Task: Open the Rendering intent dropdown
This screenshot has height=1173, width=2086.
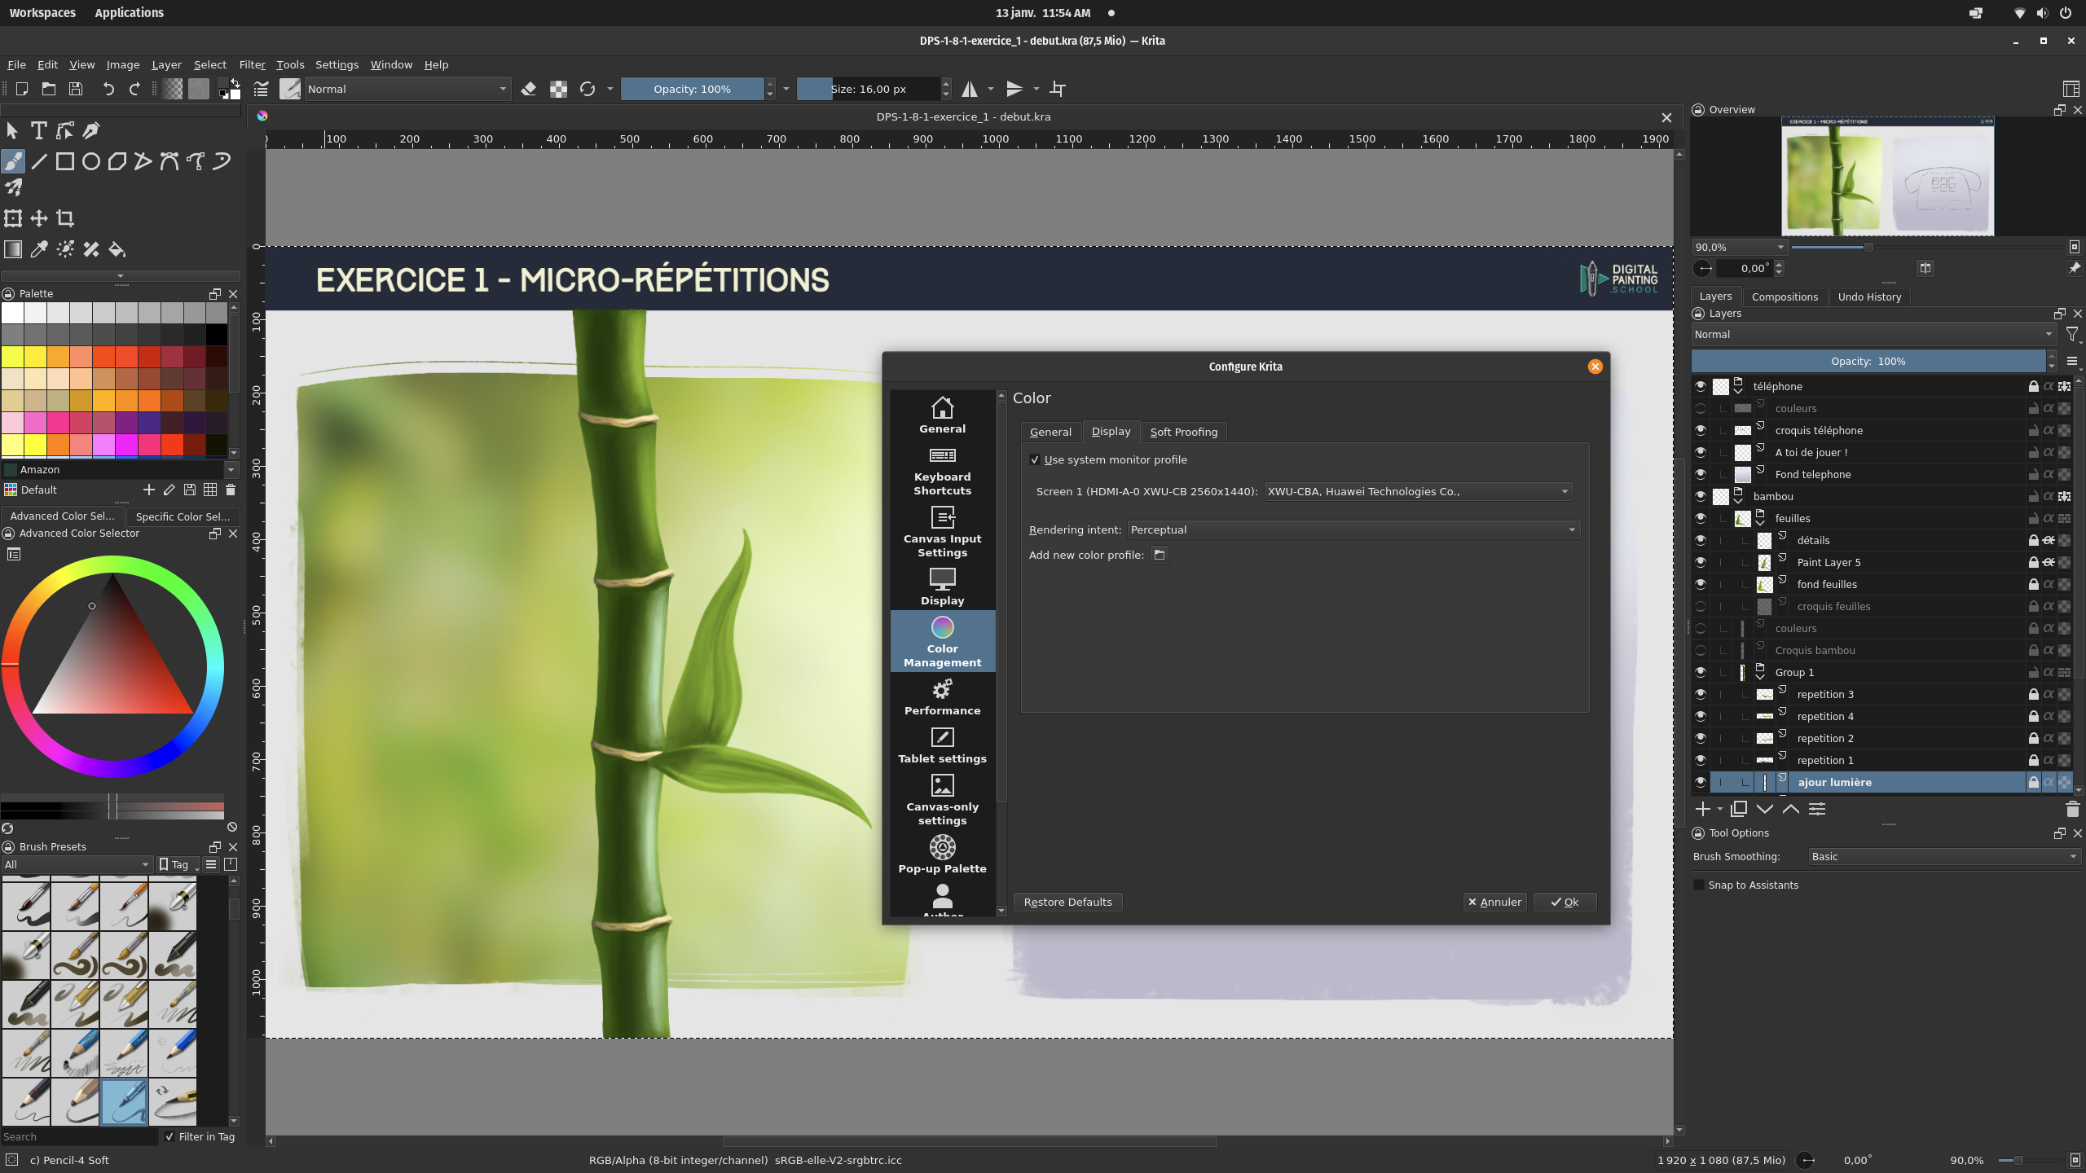Action: click(x=1353, y=529)
